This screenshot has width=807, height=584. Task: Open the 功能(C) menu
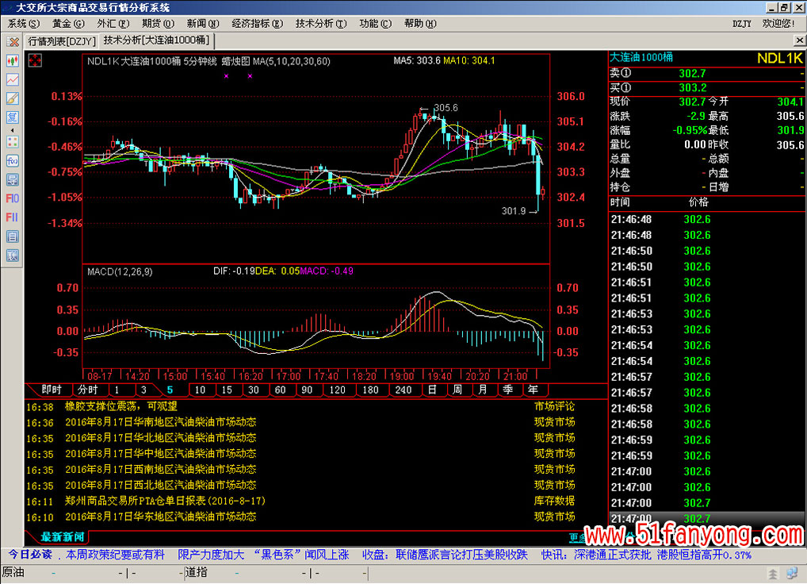point(375,24)
